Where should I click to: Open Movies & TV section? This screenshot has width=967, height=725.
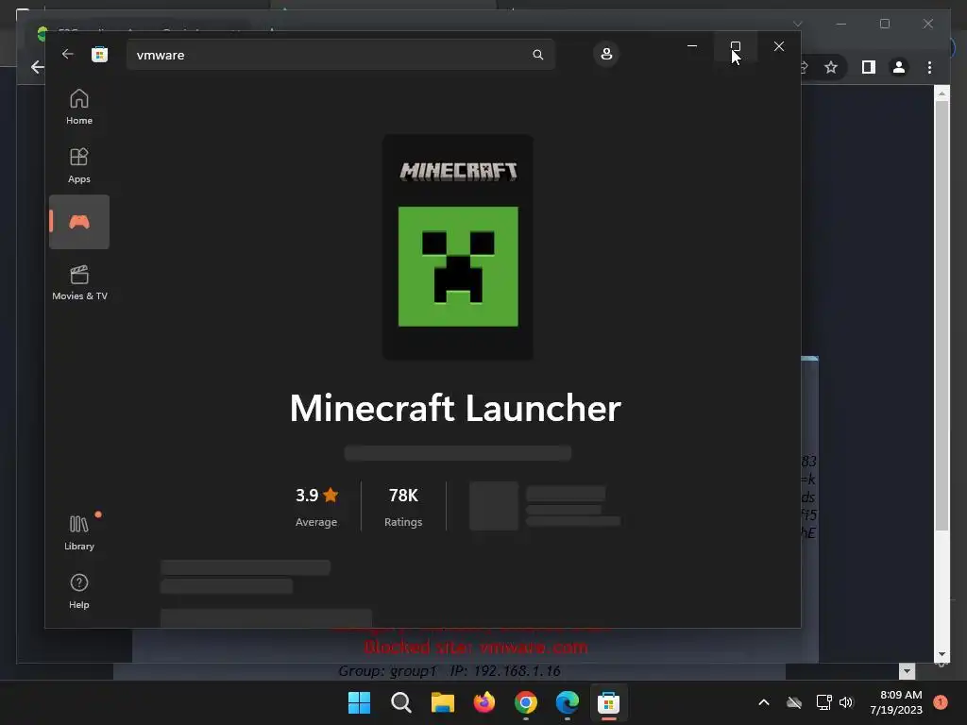tap(79, 282)
